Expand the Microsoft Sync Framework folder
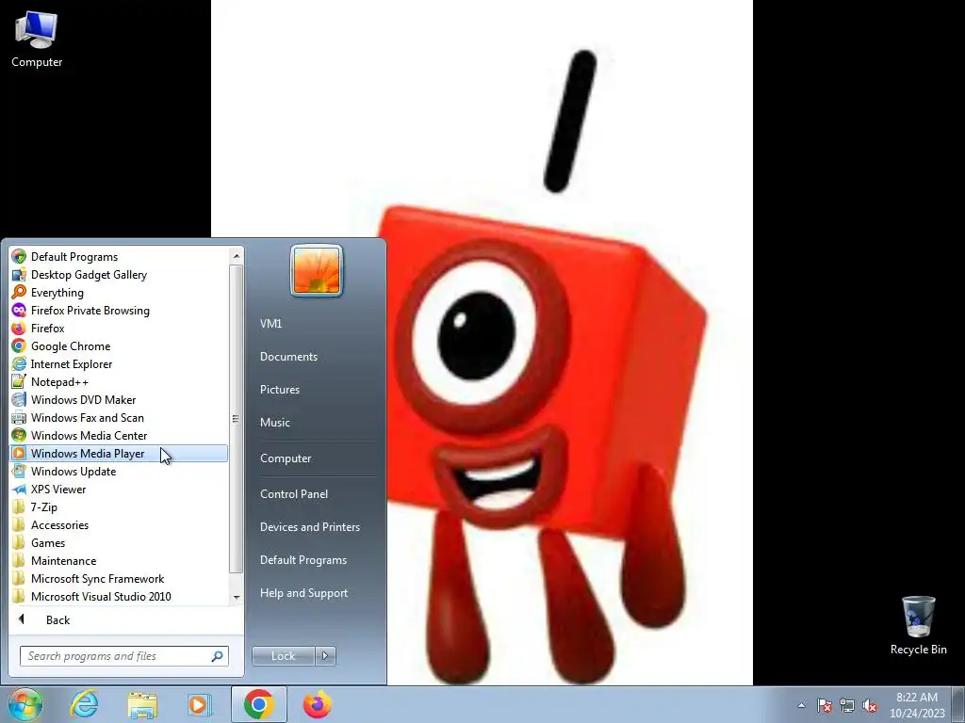 [119, 579]
